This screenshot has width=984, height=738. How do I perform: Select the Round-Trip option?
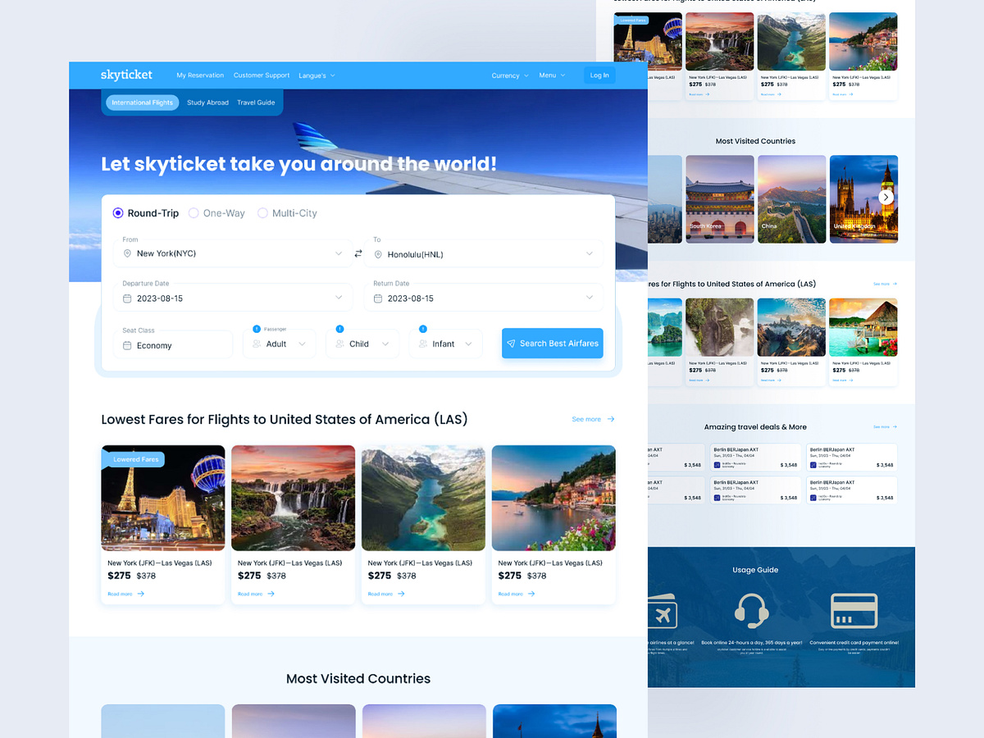click(x=117, y=212)
